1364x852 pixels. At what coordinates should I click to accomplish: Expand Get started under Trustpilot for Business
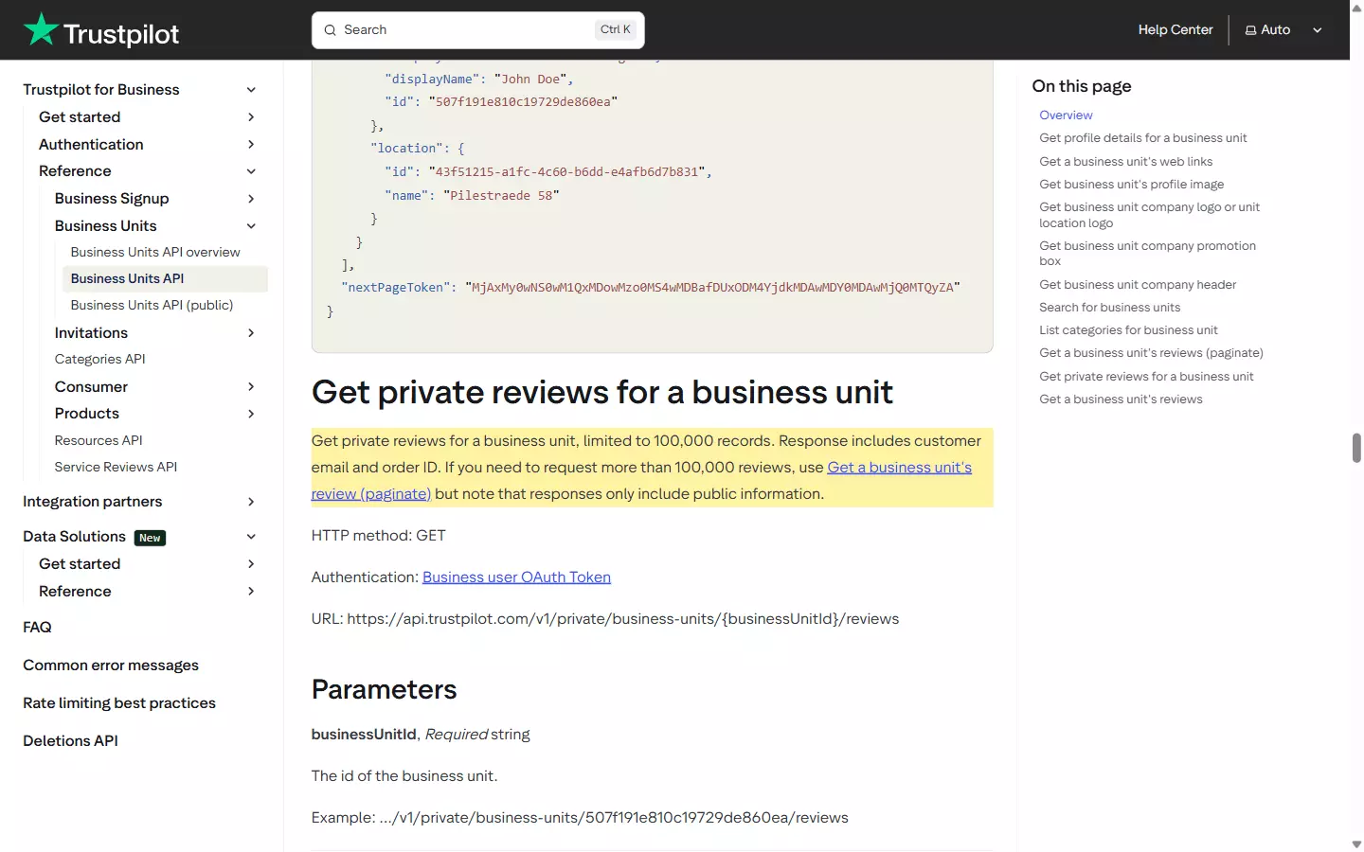pos(251,117)
